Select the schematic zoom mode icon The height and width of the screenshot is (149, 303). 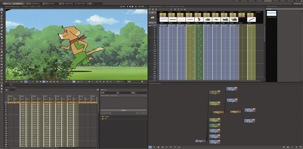[154, 147]
